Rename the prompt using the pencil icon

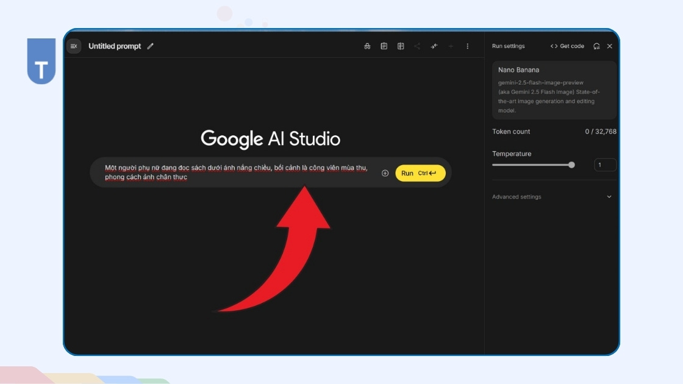pyautogui.click(x=150, y=46)
